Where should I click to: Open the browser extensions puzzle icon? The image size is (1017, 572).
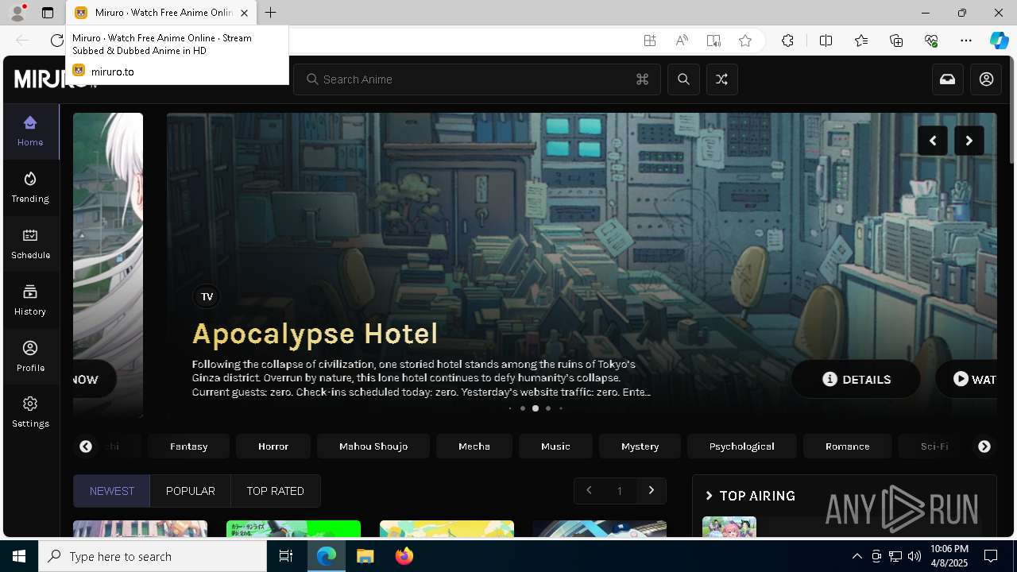point(787,41)
